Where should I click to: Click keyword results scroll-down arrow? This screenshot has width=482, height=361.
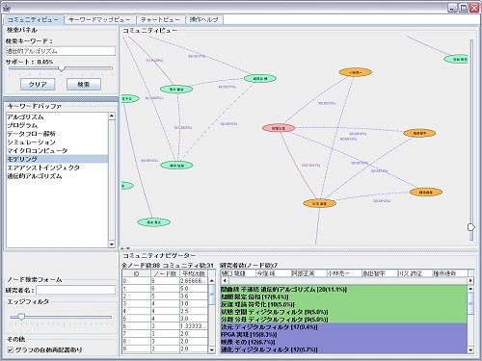tap(470, 350)
